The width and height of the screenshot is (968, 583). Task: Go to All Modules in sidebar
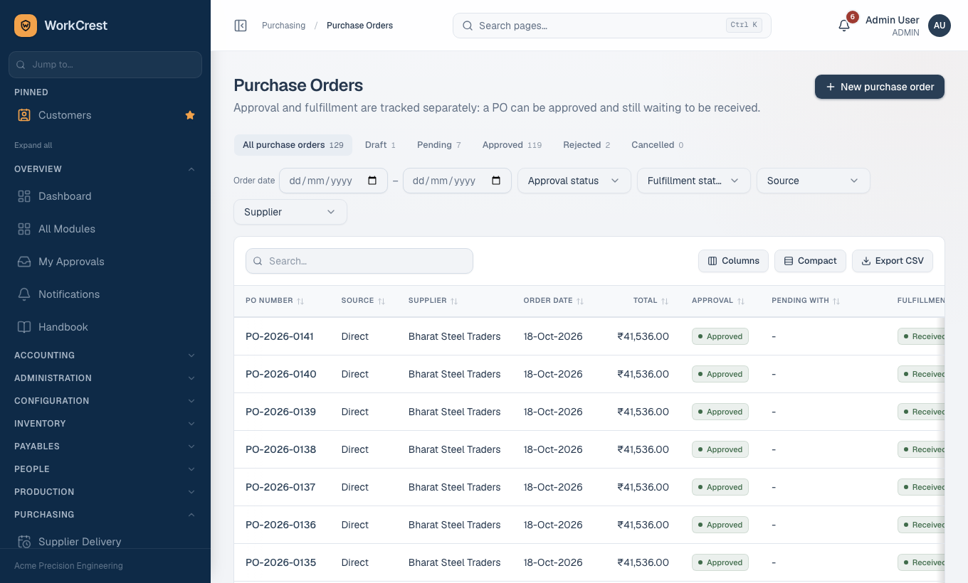(105, 229)
